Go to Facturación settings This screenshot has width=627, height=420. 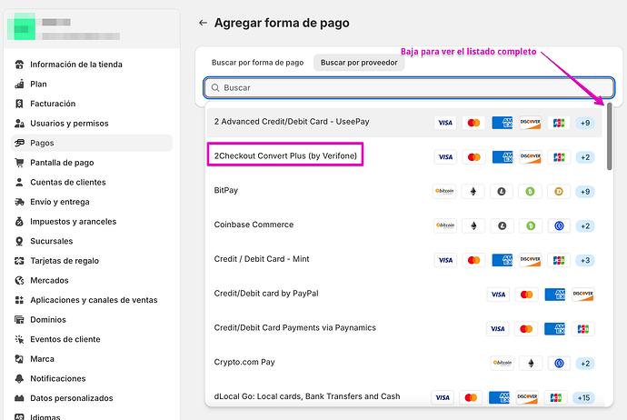(x=53, y=104)
